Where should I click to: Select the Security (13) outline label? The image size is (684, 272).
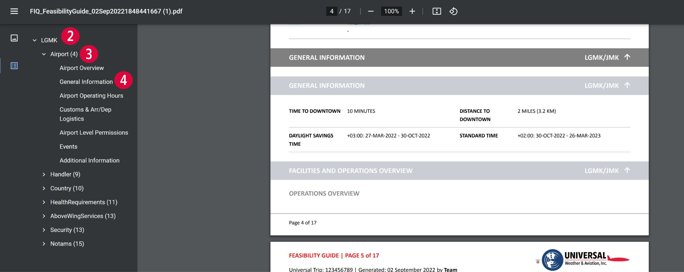point(67,230)
